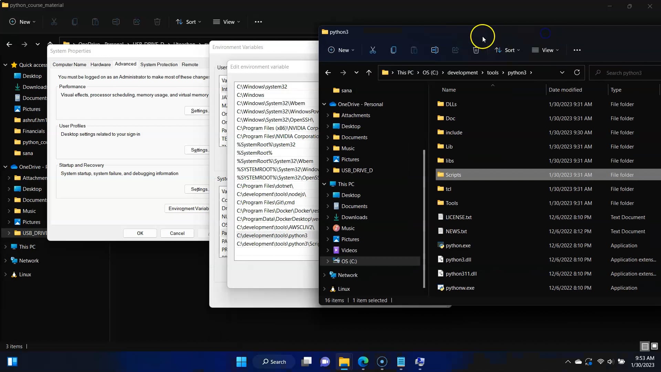Viewport: 661px width, 372px height.
Task: Switch to details view in status bar
Action: coord(645,346)
